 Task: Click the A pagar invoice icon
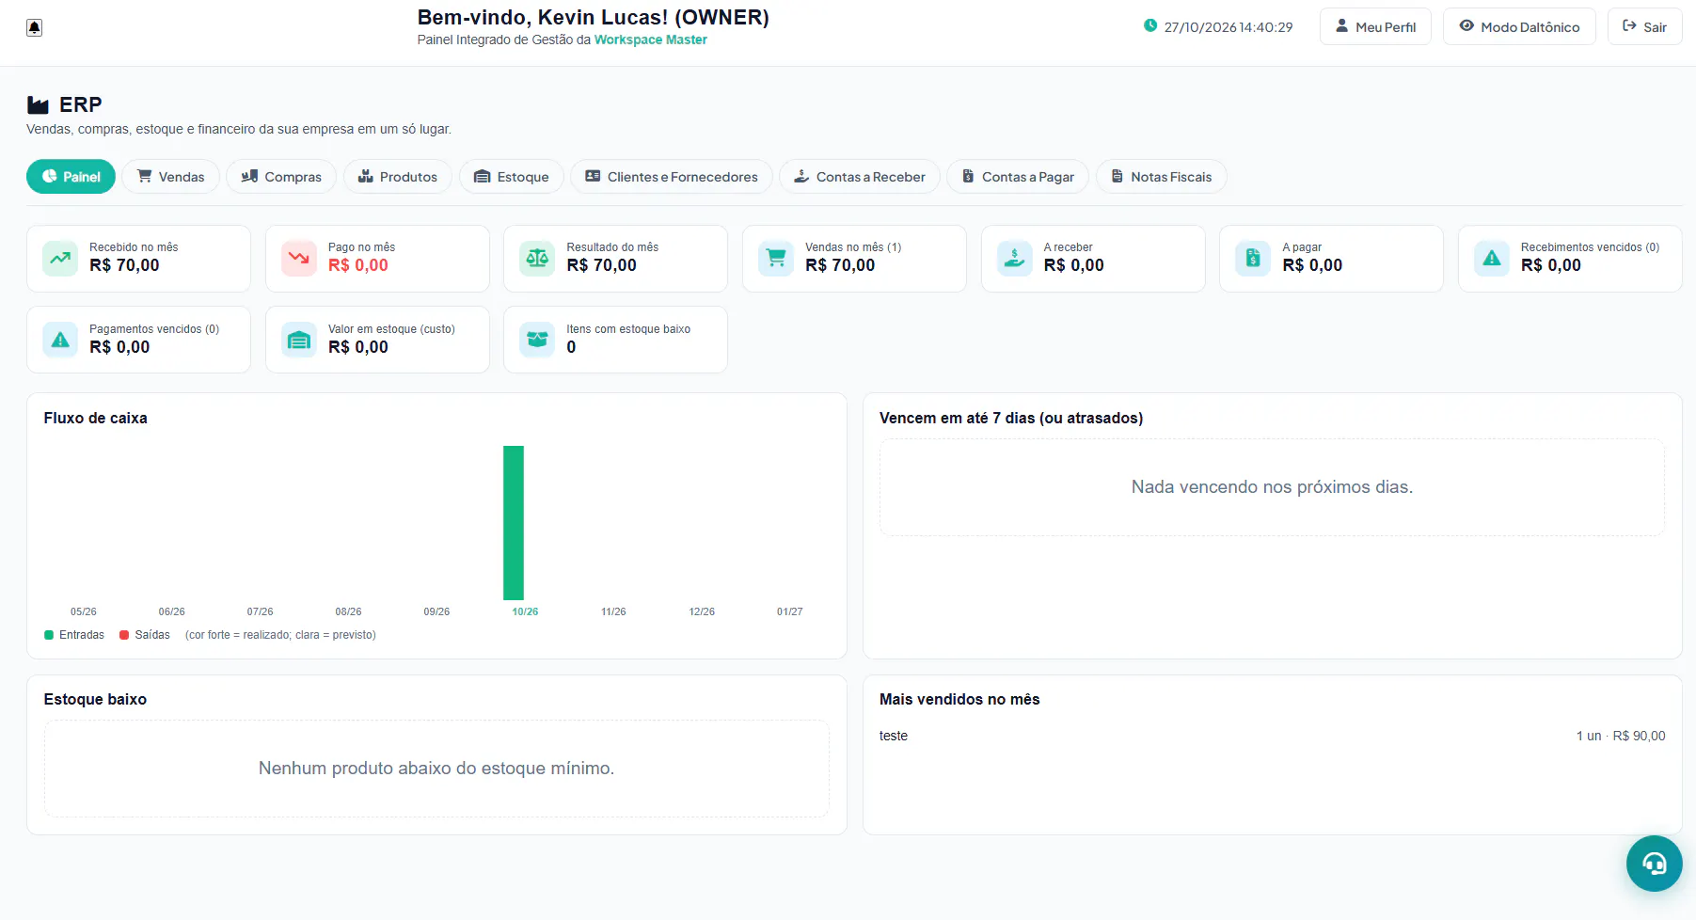(1253, 258)
